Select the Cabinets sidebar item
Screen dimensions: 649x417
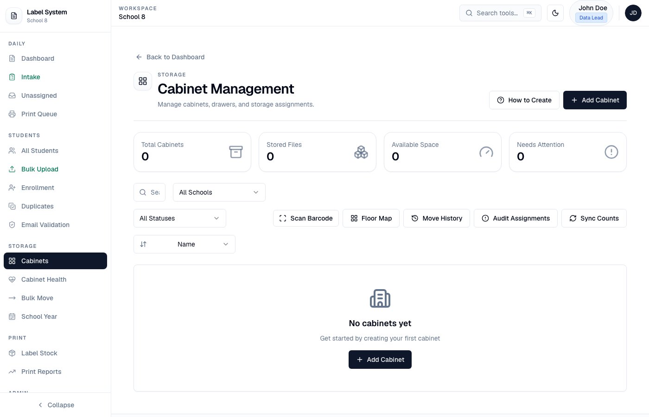[55, 261]
